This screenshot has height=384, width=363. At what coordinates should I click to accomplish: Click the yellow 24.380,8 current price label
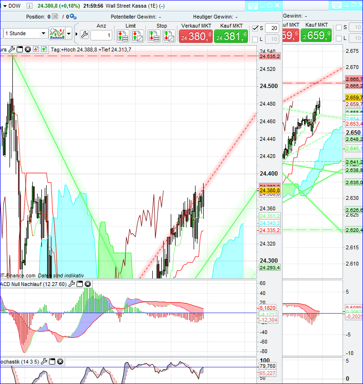coord(269,190)
